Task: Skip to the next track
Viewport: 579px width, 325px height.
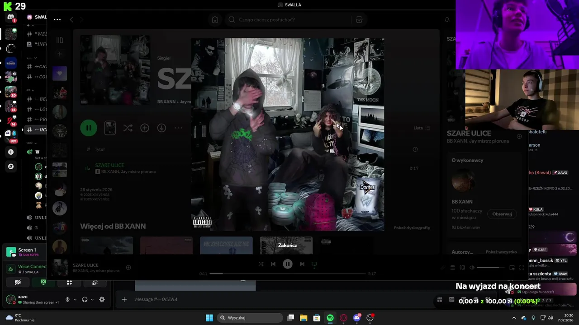Action: [302, 264]
